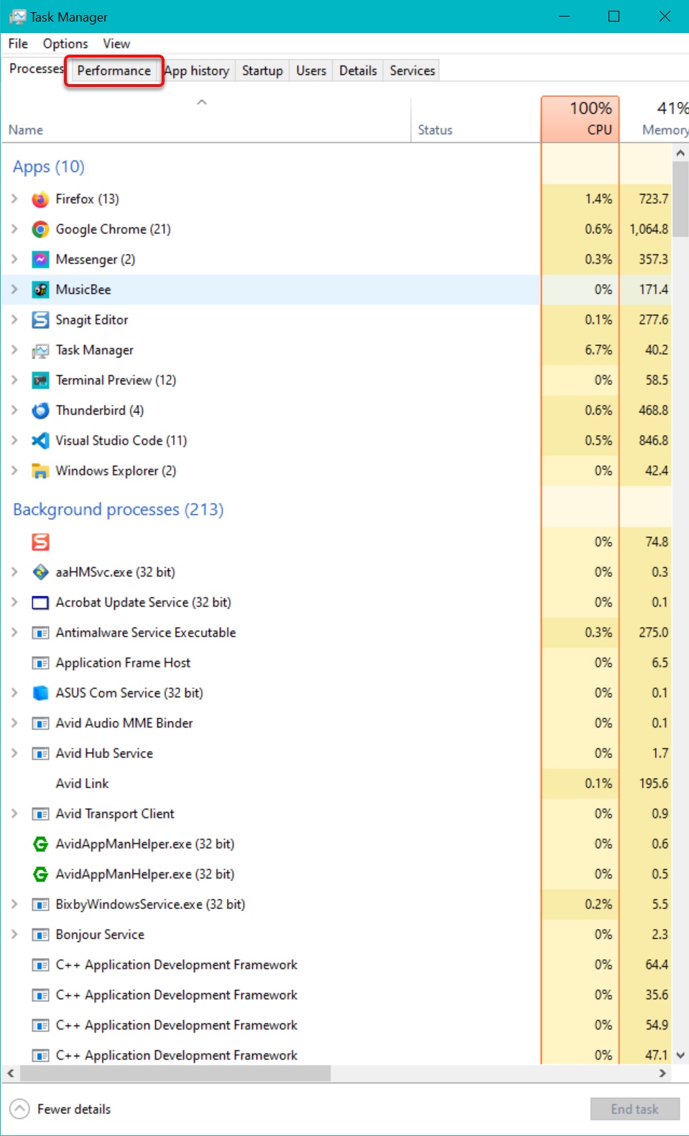Click the Fewer details arrow icon
Viewport: 689px width, 1136px height.
pos(19,1109)
